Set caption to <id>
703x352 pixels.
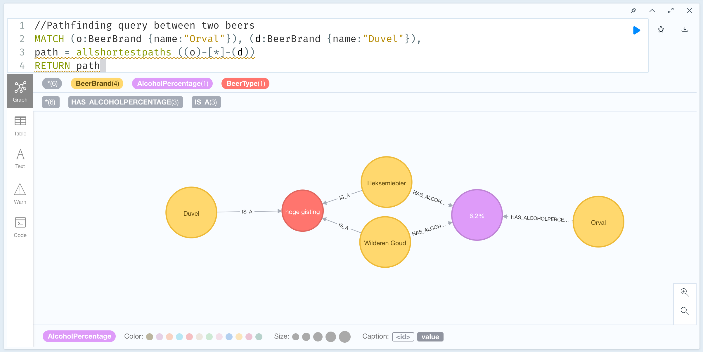coord(403,337)
